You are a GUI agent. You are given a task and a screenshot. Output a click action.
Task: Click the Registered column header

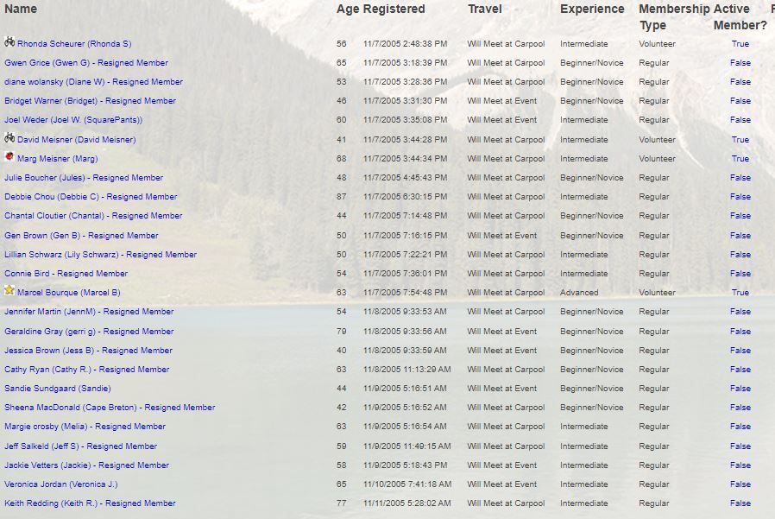[x=394, y=9]
